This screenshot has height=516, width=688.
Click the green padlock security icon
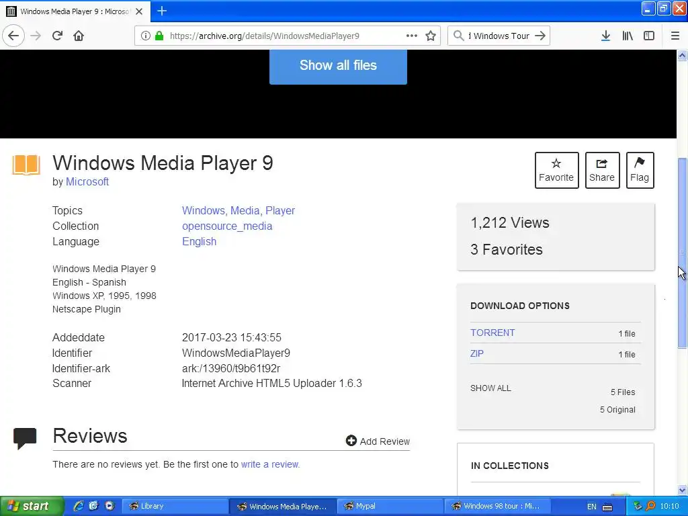click(x=159, y=36)
